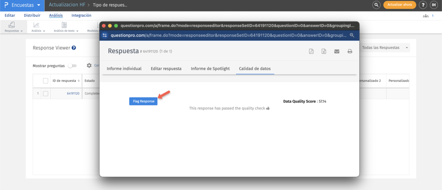
Task: Click the Actualizar ahora button
Action: point(400,5)
